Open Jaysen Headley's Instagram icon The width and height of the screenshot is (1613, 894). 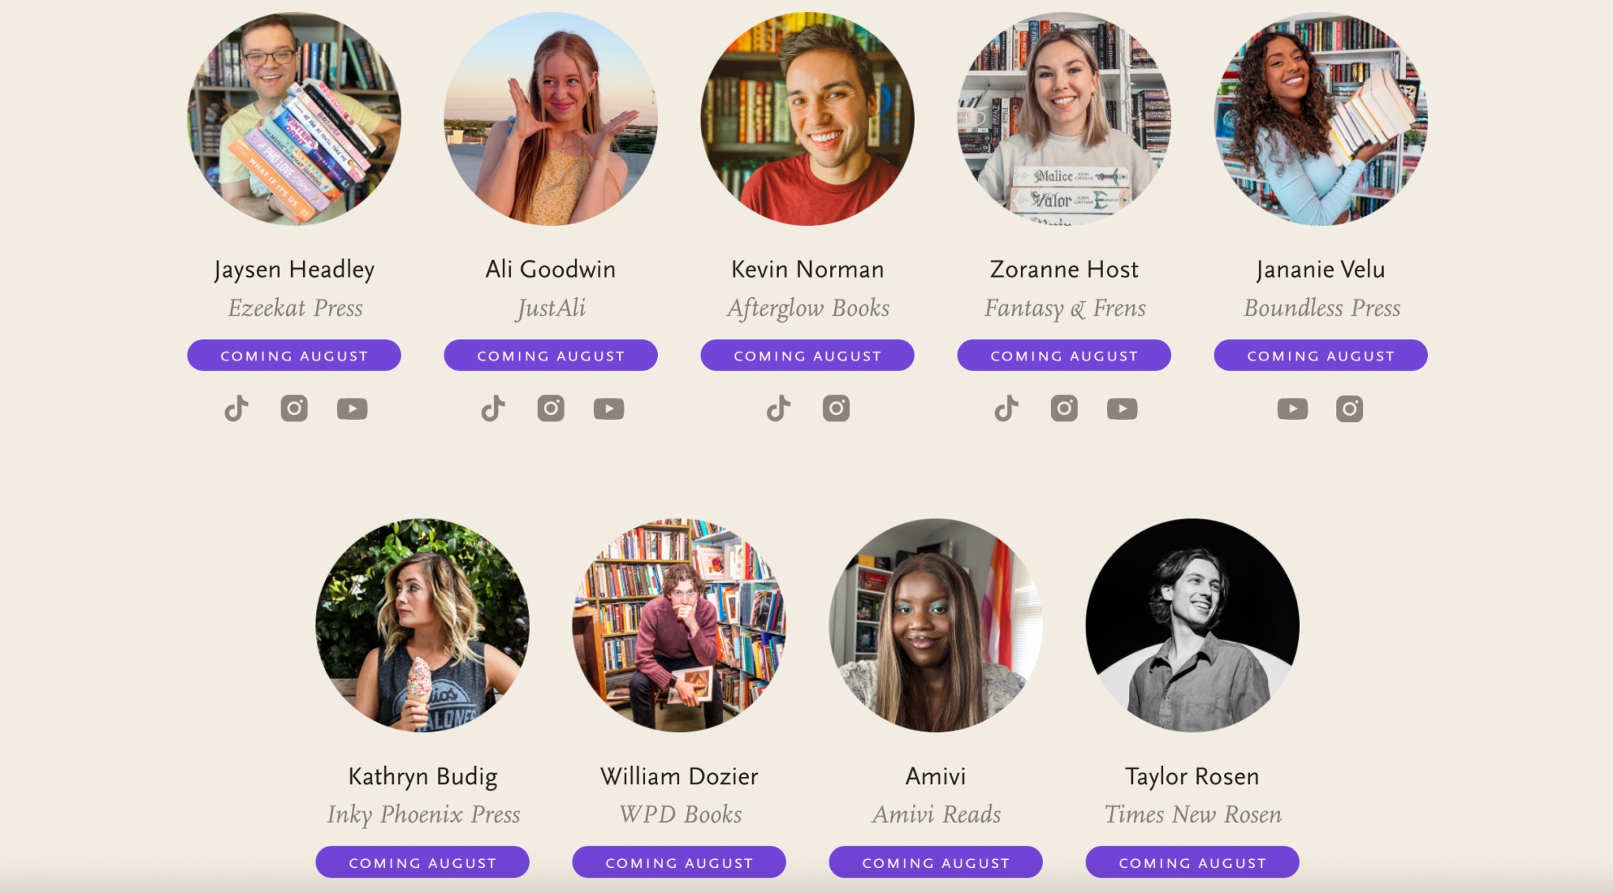tap(294, 409)
